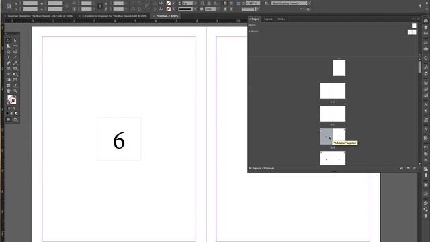Open the fill swatch dropdown arrow
This screenshot has width=430, height=242.
point(173,3)
